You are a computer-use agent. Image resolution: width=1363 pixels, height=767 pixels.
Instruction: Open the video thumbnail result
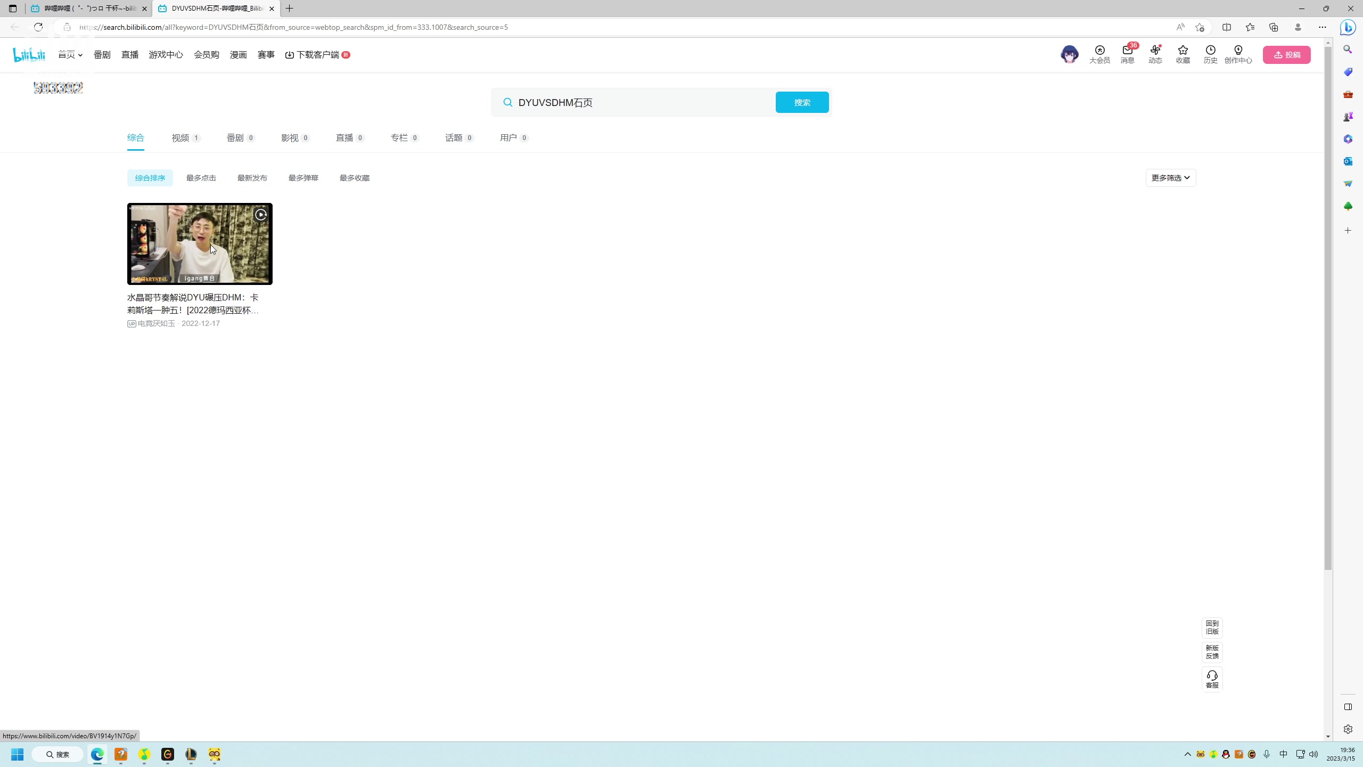point(200,244)
